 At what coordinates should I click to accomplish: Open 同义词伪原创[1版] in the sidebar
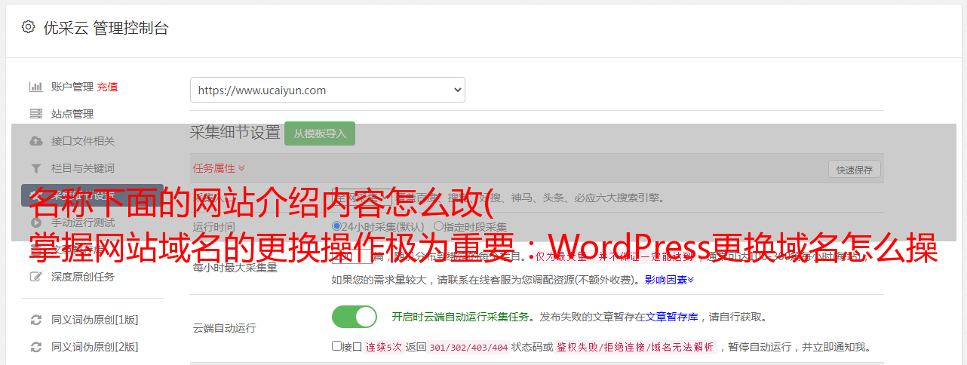(95, 320)
